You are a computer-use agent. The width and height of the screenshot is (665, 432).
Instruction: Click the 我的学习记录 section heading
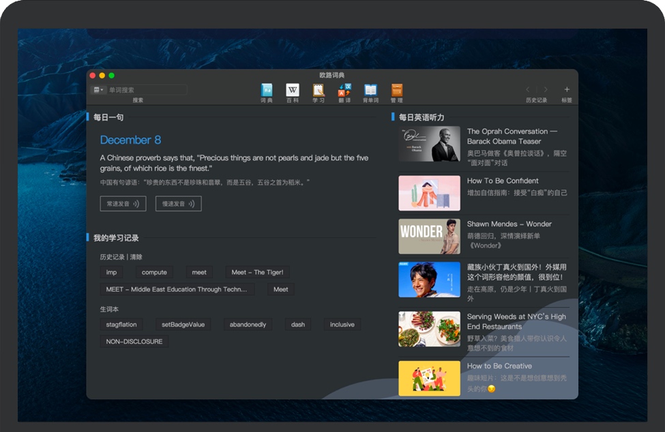(116, 238)
